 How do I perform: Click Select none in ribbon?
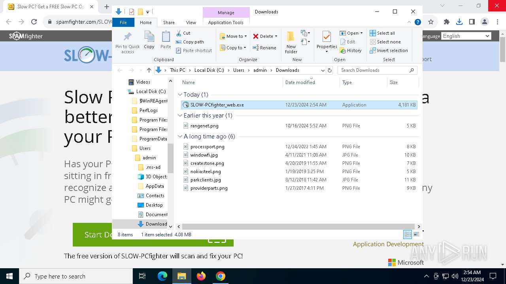385,42
